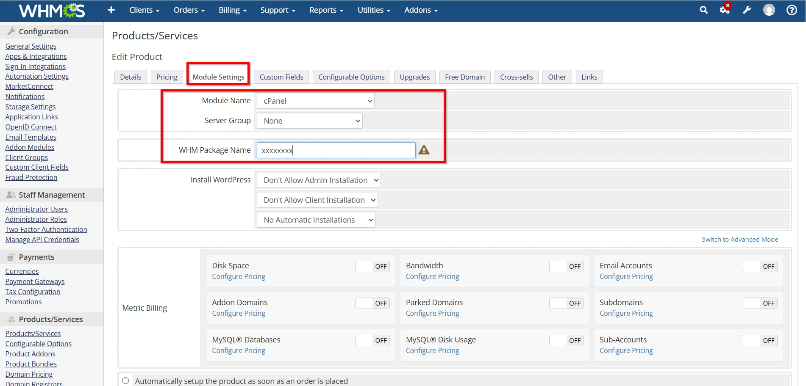Open Administrator Users sidebar link

click(x=36, y=209)
